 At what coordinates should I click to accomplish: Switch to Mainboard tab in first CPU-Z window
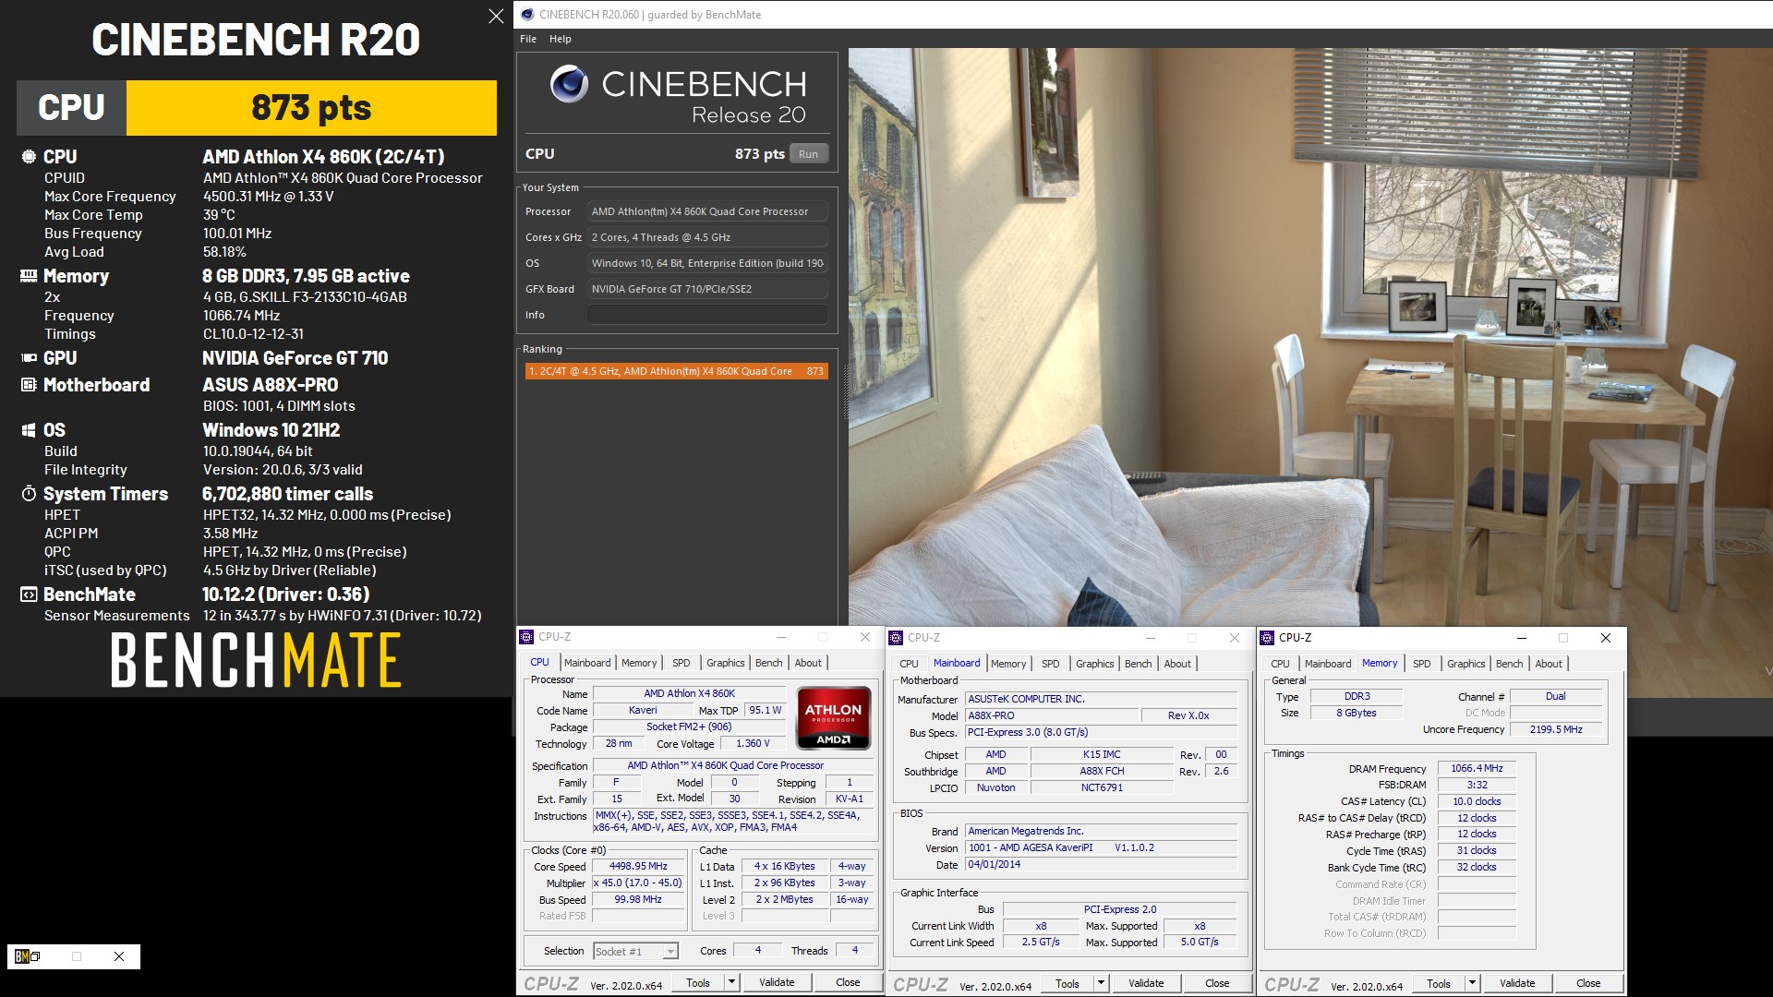[x=587, y=663]
